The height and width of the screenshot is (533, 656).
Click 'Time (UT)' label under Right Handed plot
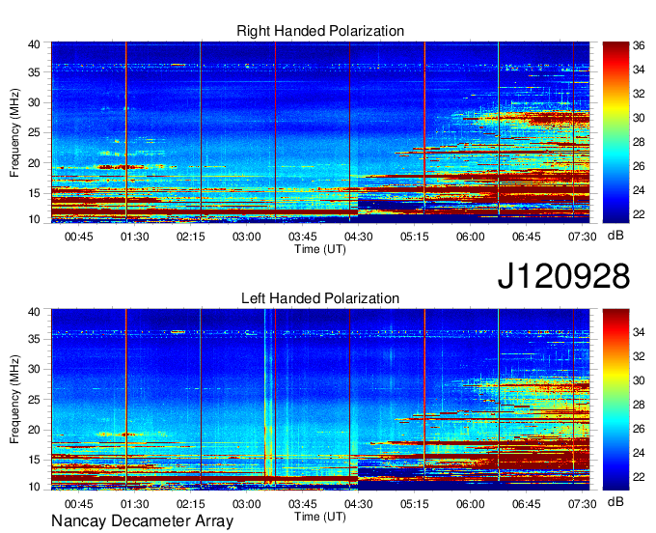pos(320,249)
